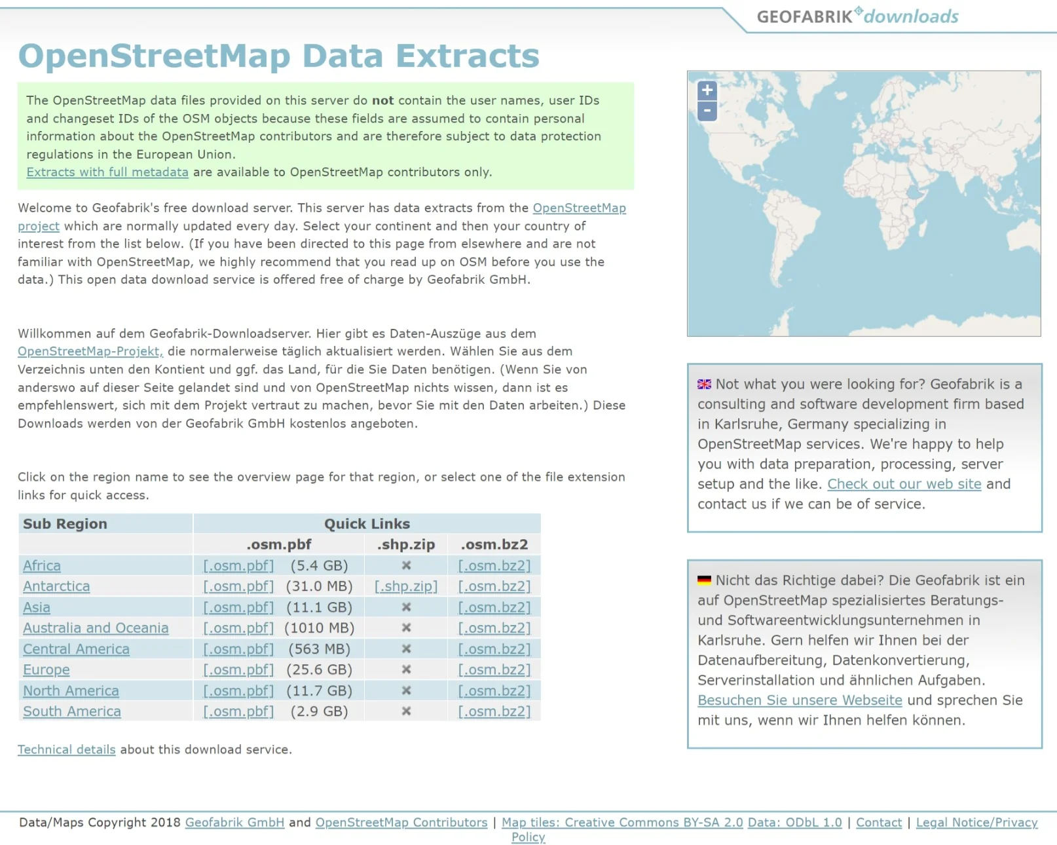1057x845 pixels.
Task: Zoom in on the world map
Action: click(707, 90)
